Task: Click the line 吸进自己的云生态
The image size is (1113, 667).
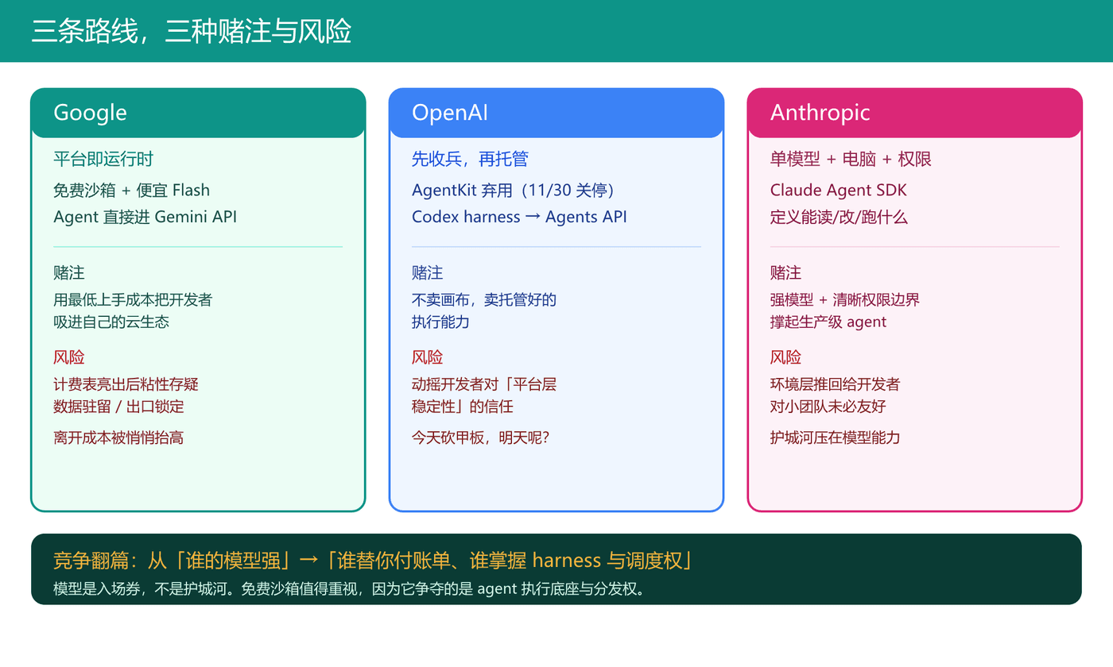Action: pos(111,322)
